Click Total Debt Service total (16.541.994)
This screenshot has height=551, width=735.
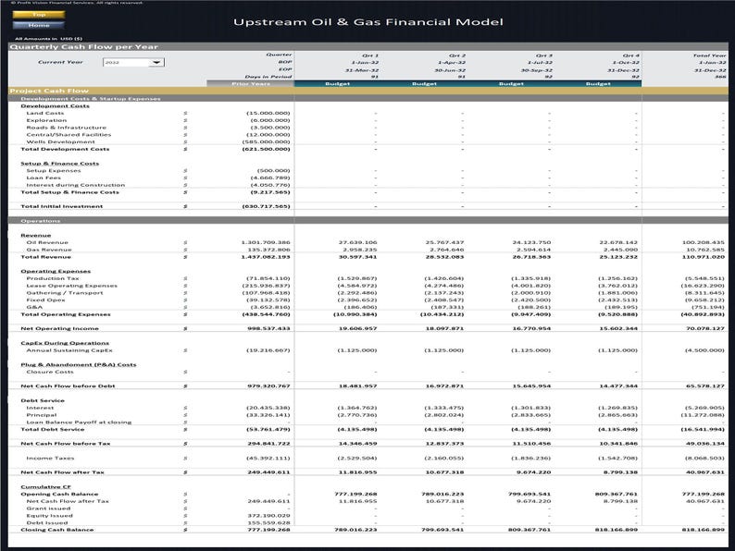pos(703,429)
